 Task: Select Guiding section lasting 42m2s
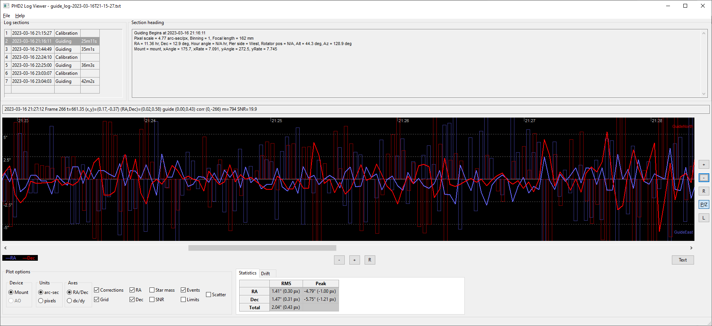click(x=52, y=81)
